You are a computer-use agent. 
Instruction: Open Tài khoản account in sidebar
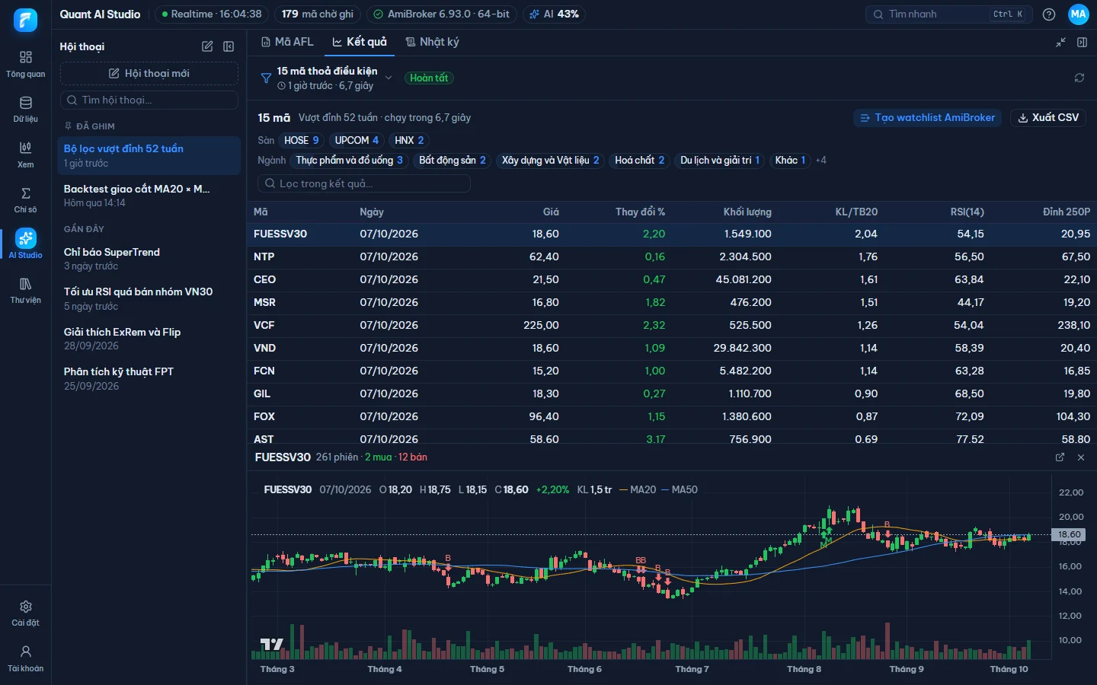click(25, 658)
